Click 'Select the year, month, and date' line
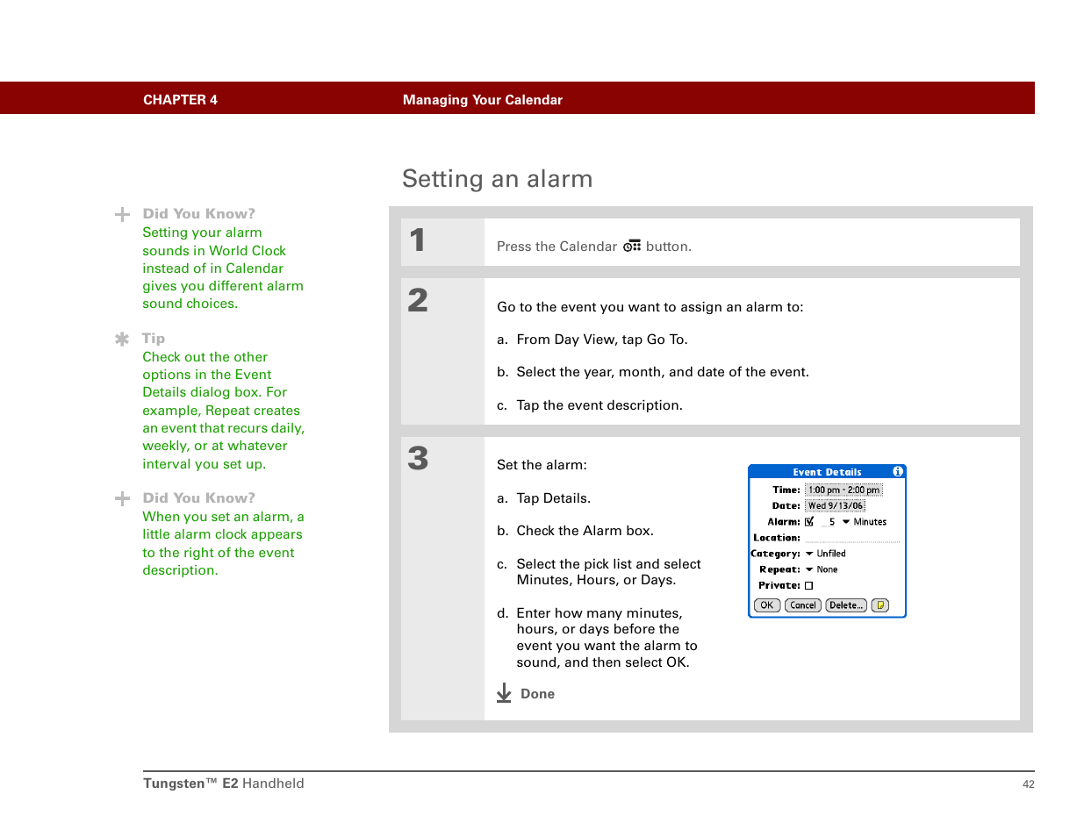The image size is (1084, 837). click(x=663, y=372)
